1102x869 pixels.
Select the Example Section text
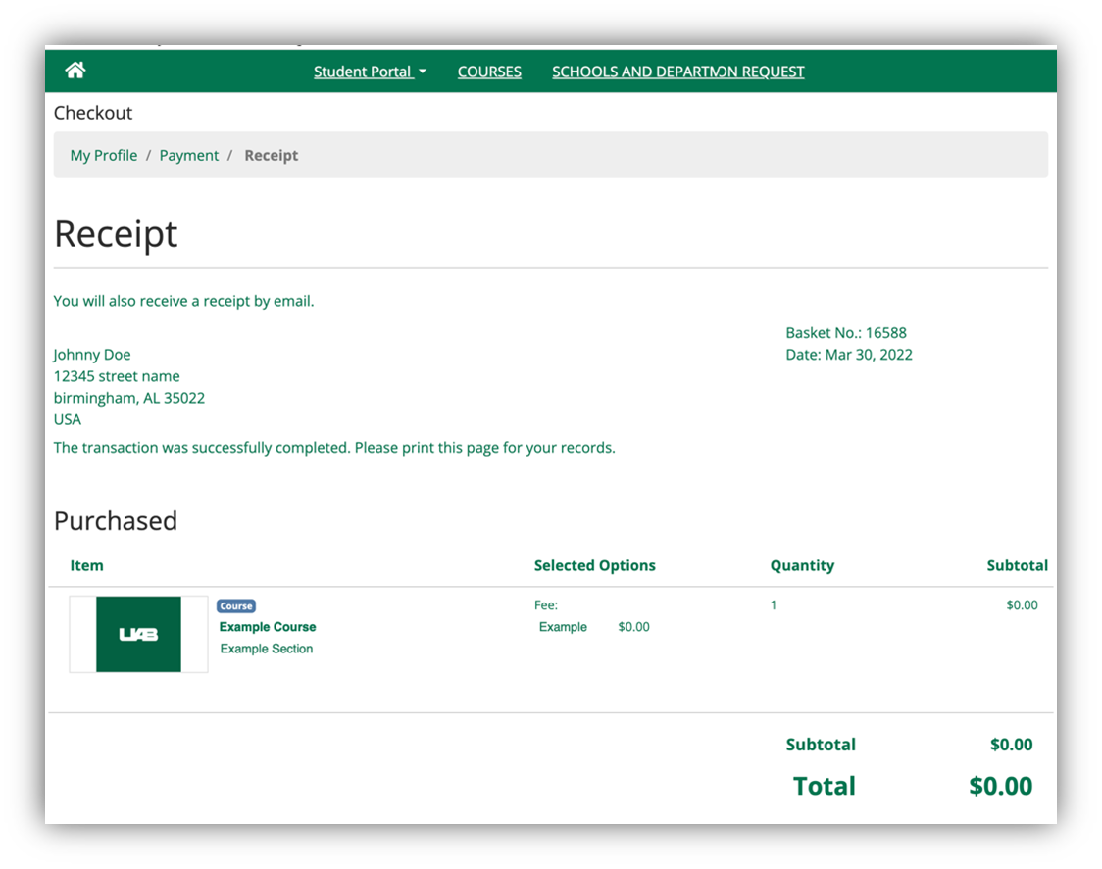[267, 649]
